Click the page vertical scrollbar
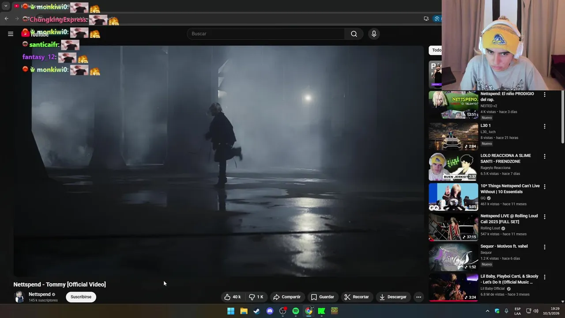Image resolution: width=565 pixels, height=318 pixels. [562, 116]
